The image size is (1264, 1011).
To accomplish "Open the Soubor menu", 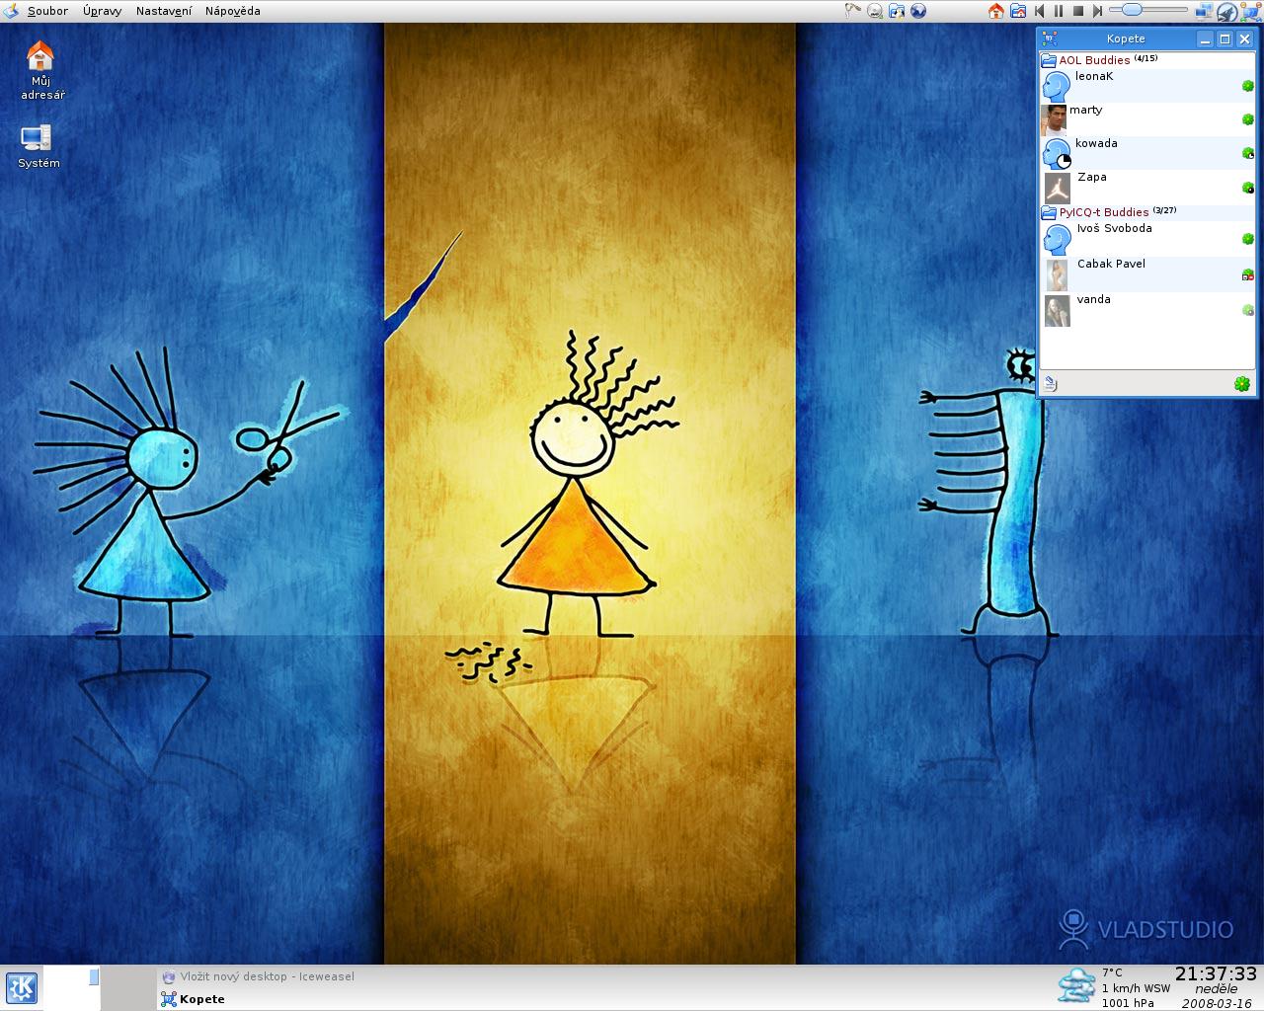I will pos(47,11).
